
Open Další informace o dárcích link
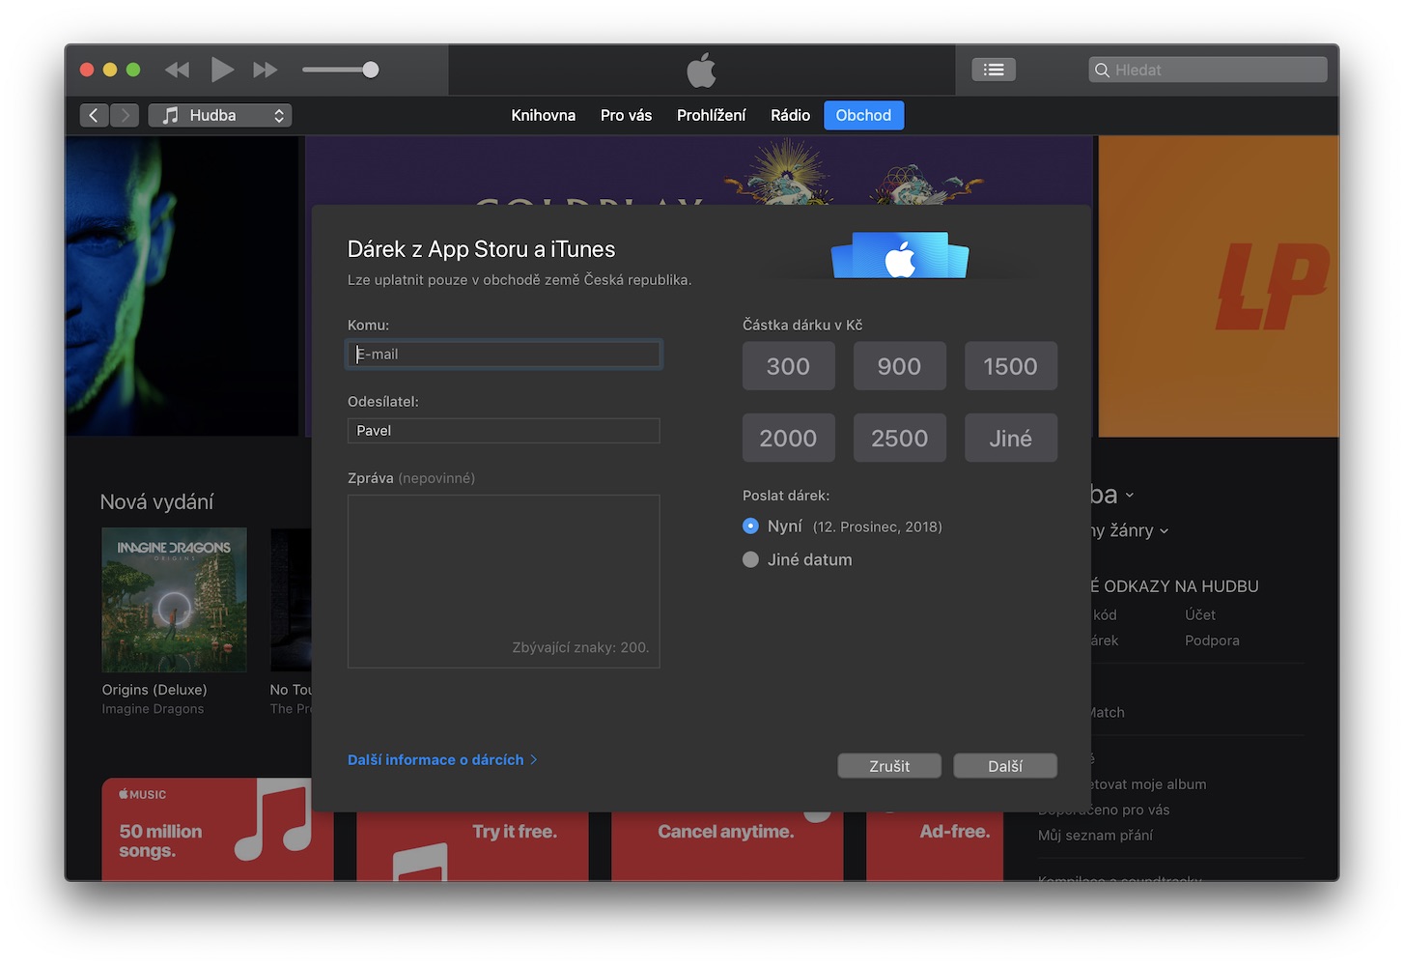(x=441, y=760)
